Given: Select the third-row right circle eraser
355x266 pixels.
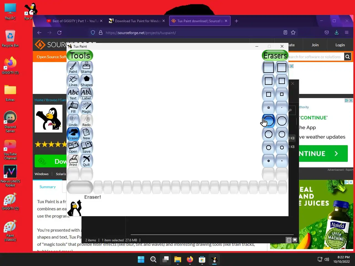Looking at the screenshot, I should click(282, 147).
